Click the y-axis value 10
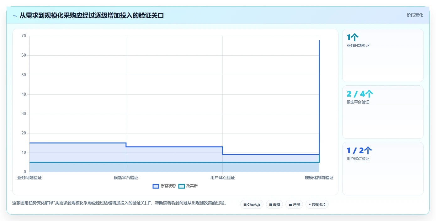The height and width of the screenshot is (221, 436). (24, 153)
